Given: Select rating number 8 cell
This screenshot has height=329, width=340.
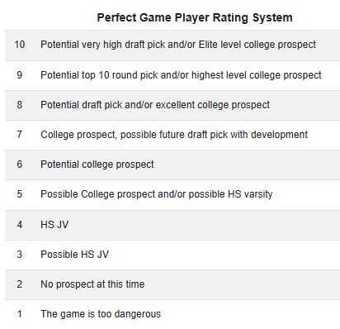Looking at the screenshot, I should pos(20,105).
